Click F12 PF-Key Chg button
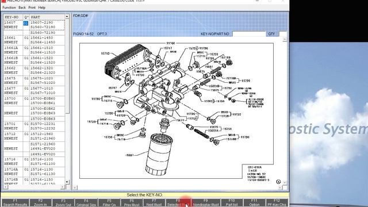 [x=277, y=202]
